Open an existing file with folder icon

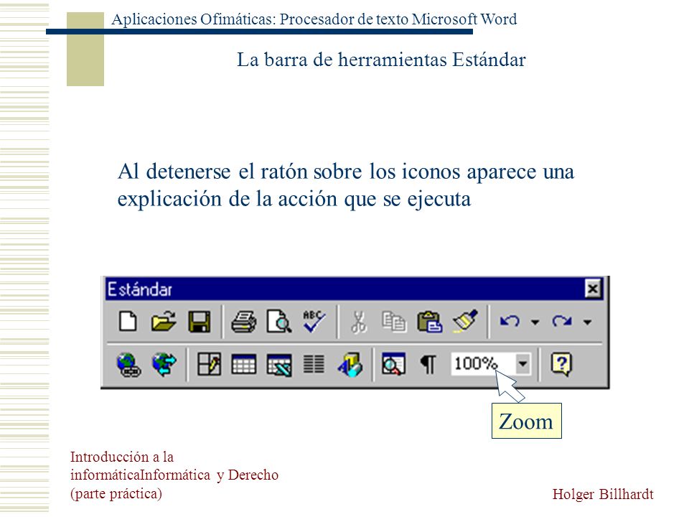[x=164, y=322]
